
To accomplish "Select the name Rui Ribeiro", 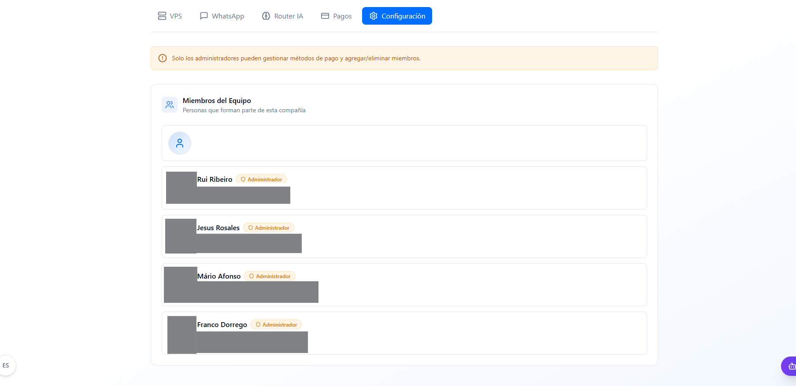I will click(x=215, y=180).
